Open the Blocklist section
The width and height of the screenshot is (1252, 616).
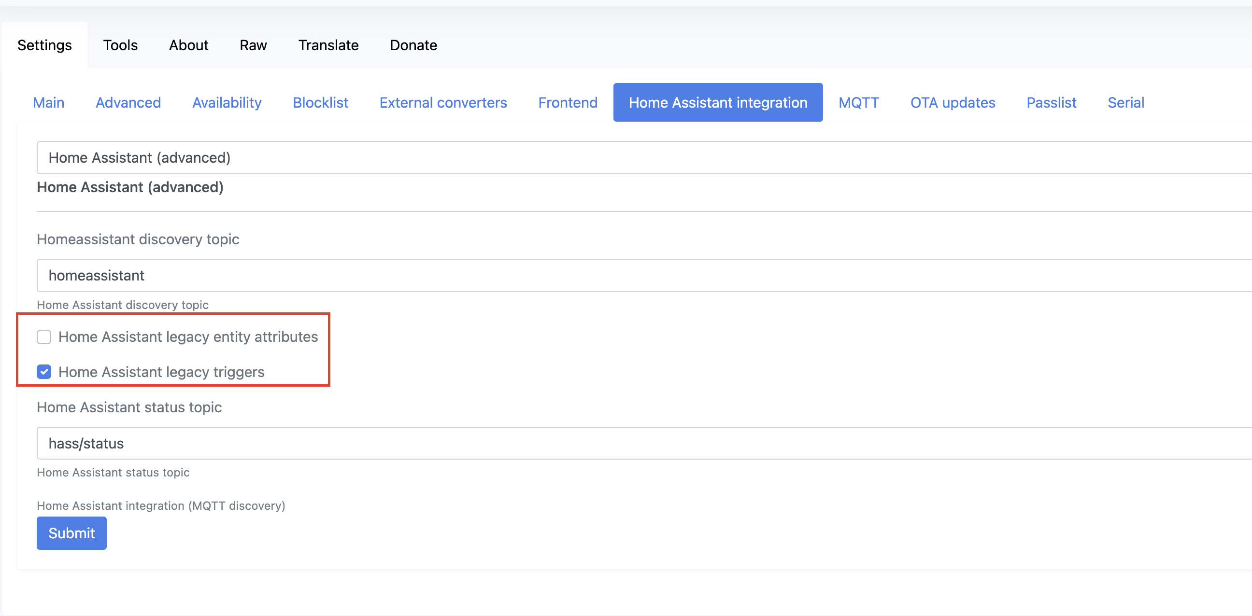click(320, 102)
